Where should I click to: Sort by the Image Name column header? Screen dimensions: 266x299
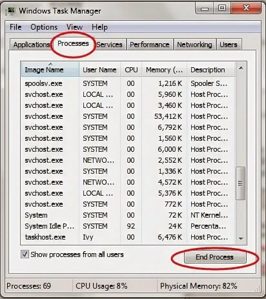tap(50, 69)
